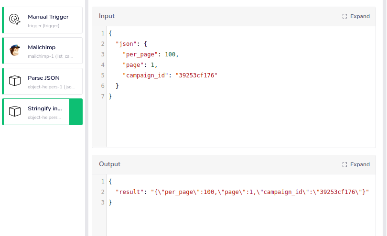Click the Parse JSON cube icon
The image size is (387, 236).
pyautogui.click(x=15, y=81)
